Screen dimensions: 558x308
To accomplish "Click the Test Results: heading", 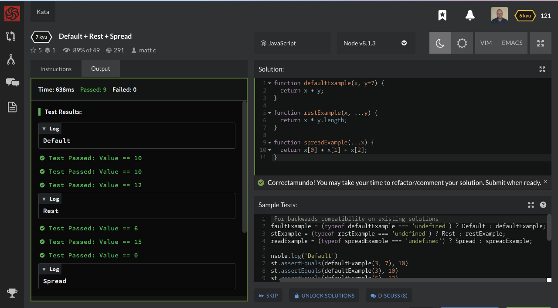I will [x=63, y=112].
